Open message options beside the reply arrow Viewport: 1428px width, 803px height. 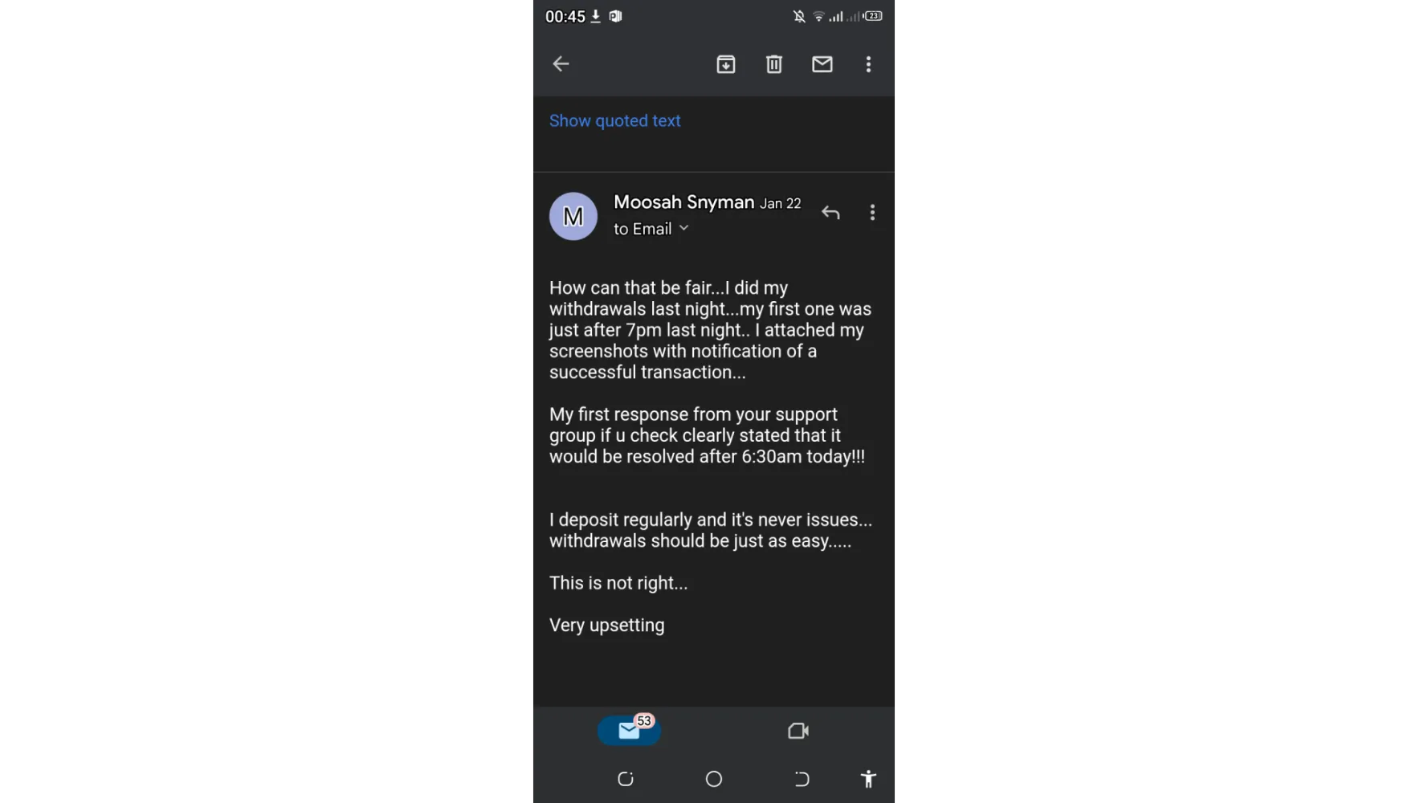(872, 213)
